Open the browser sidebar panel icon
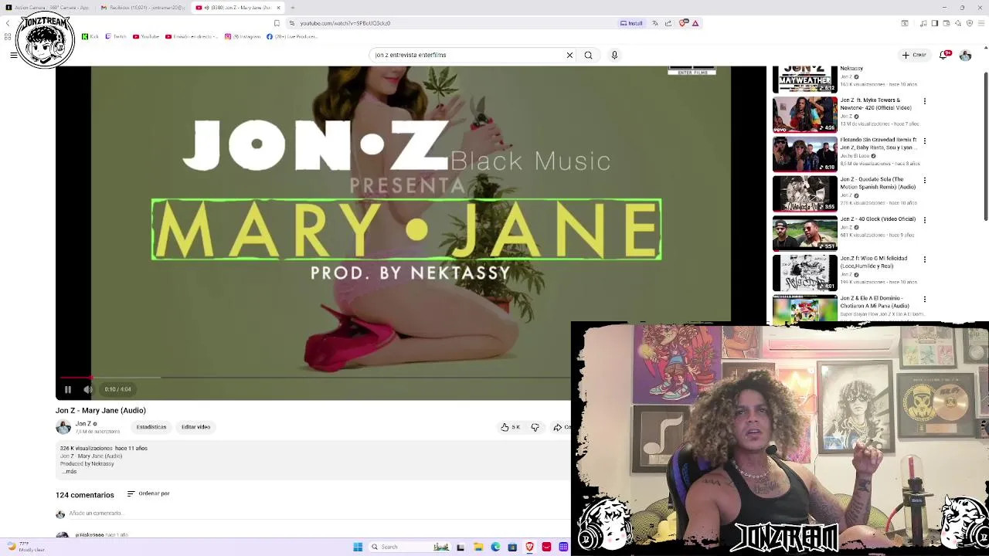This screenshot has height=556, width=989. tap(934, 23)
